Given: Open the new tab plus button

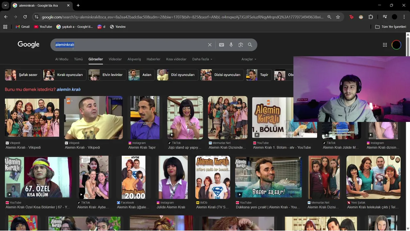Looking at the screenshot, I should [78, 5].
